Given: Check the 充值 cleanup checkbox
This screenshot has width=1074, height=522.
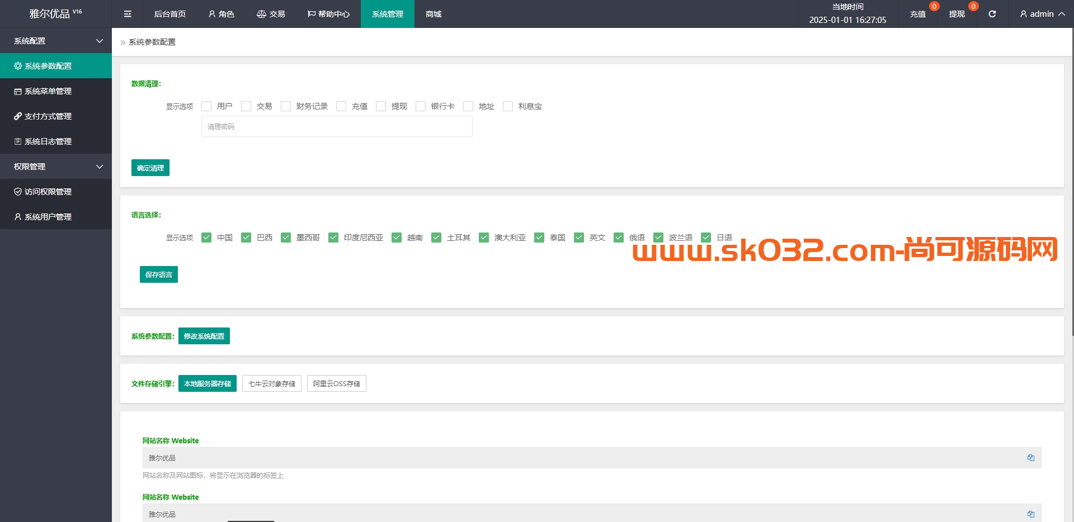Looking at the screenshot, I should pyautogui.click(x=341, y=106).
